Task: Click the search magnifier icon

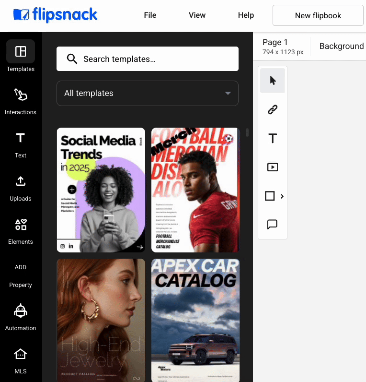Action: coord(72,59)
